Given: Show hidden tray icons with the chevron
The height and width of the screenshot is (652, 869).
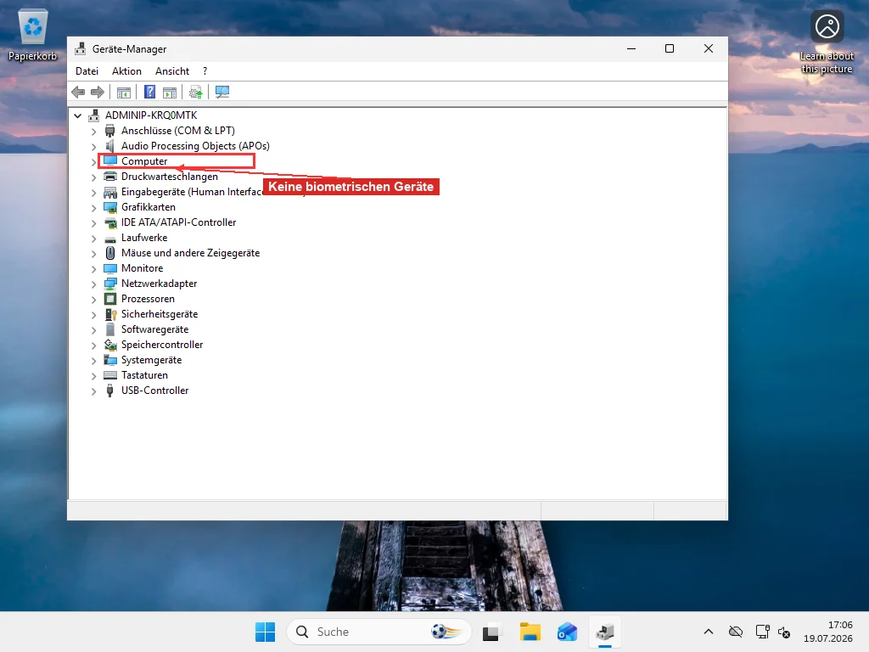Looking at the screenshot, I should (x=709, y=632).
